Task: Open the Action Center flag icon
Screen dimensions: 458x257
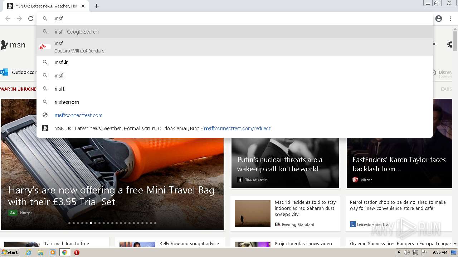Action: tap(424, 252)
